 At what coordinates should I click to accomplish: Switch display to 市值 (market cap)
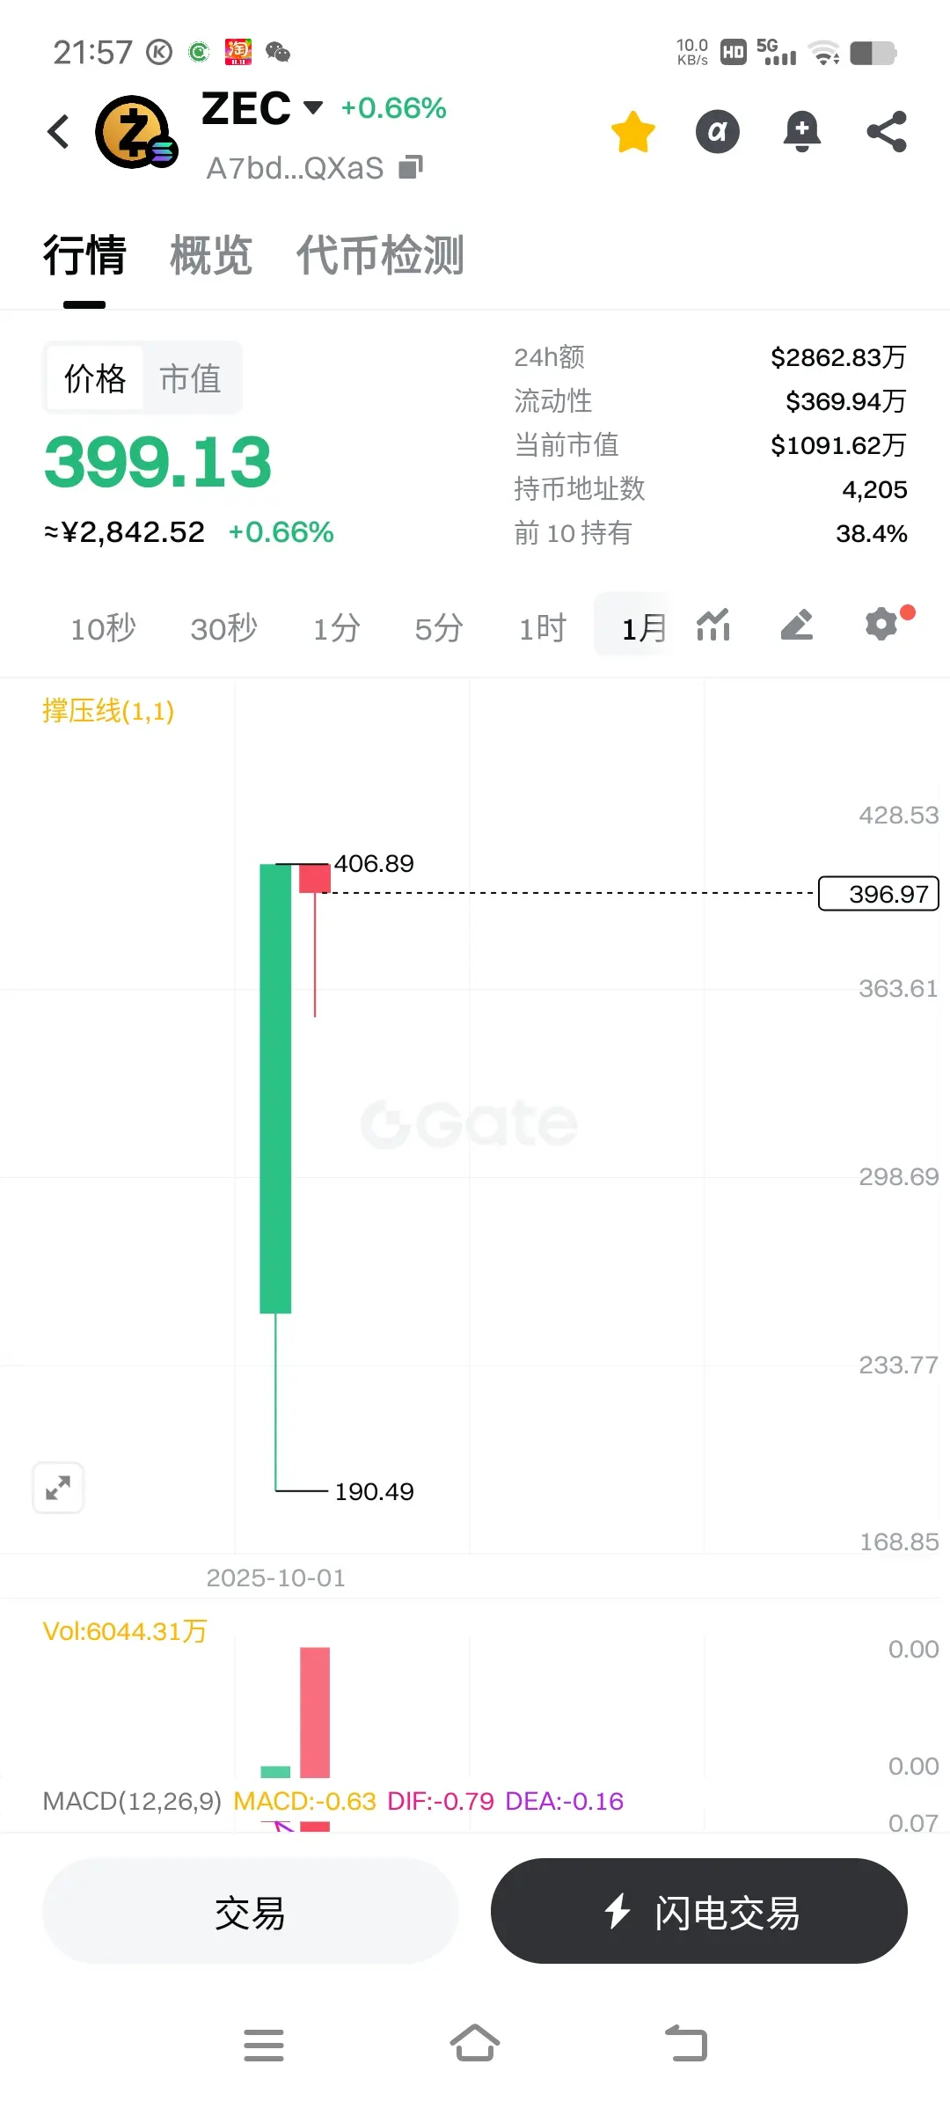click(190, 379)
